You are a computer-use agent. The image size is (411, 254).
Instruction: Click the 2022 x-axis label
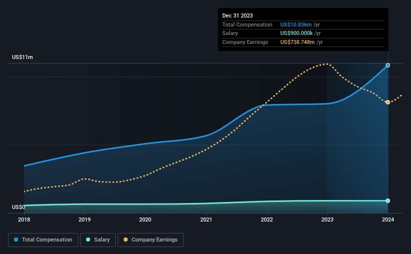pyautogui.click(x=267, y=219)
